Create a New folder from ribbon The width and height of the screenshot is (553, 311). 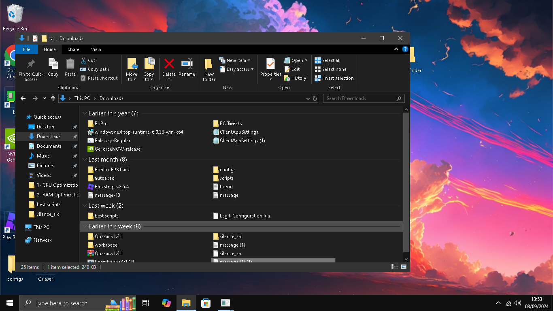tap(209, 70)
